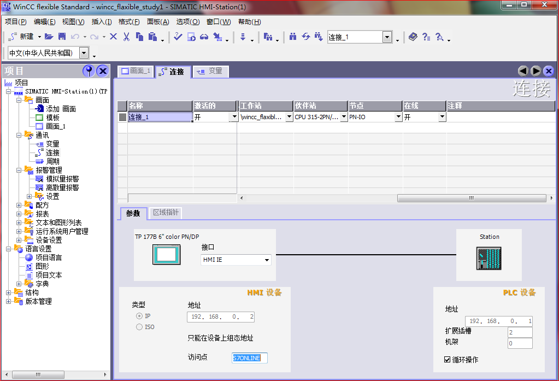Select 离散量报警 in project tree
The height and width of the screenshot is (381, 559).
tap(62, 187)
